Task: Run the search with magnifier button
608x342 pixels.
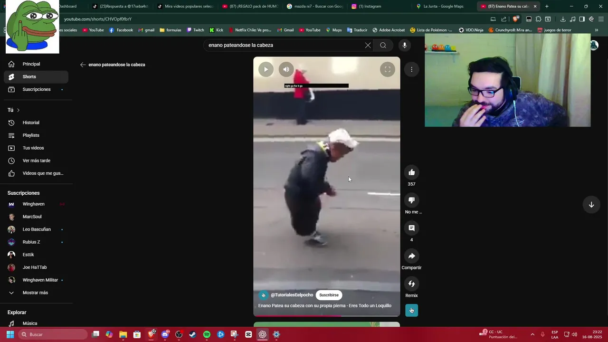Action: [x=383, y=45]
